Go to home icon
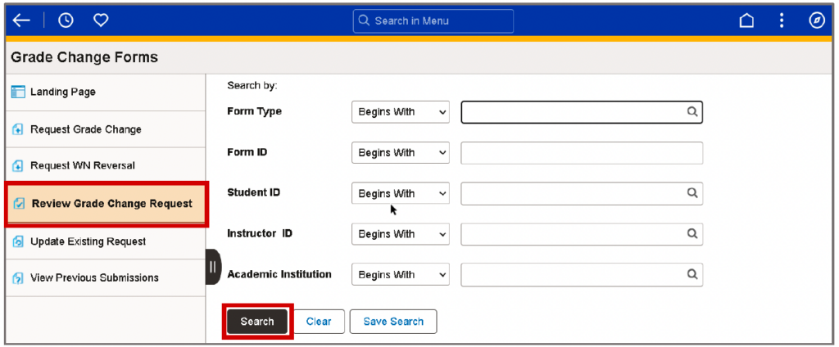Screen dimensions: 839x347 (746, 20)
